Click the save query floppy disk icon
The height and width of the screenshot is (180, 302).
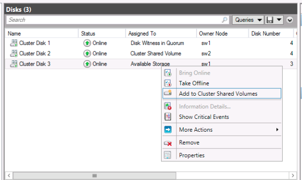(x=270, y=20)
